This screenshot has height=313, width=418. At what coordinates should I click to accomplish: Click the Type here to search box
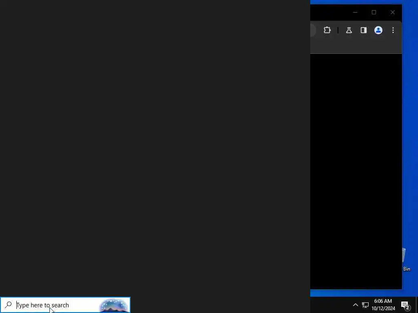(65, 305)
